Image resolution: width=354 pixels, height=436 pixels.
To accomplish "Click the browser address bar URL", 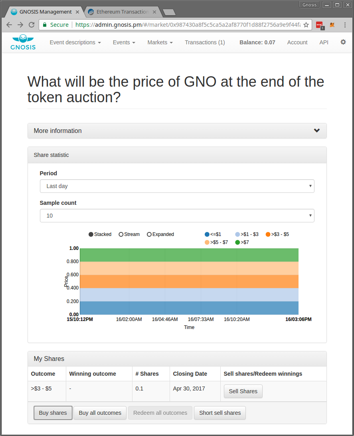I will (188, 25).
